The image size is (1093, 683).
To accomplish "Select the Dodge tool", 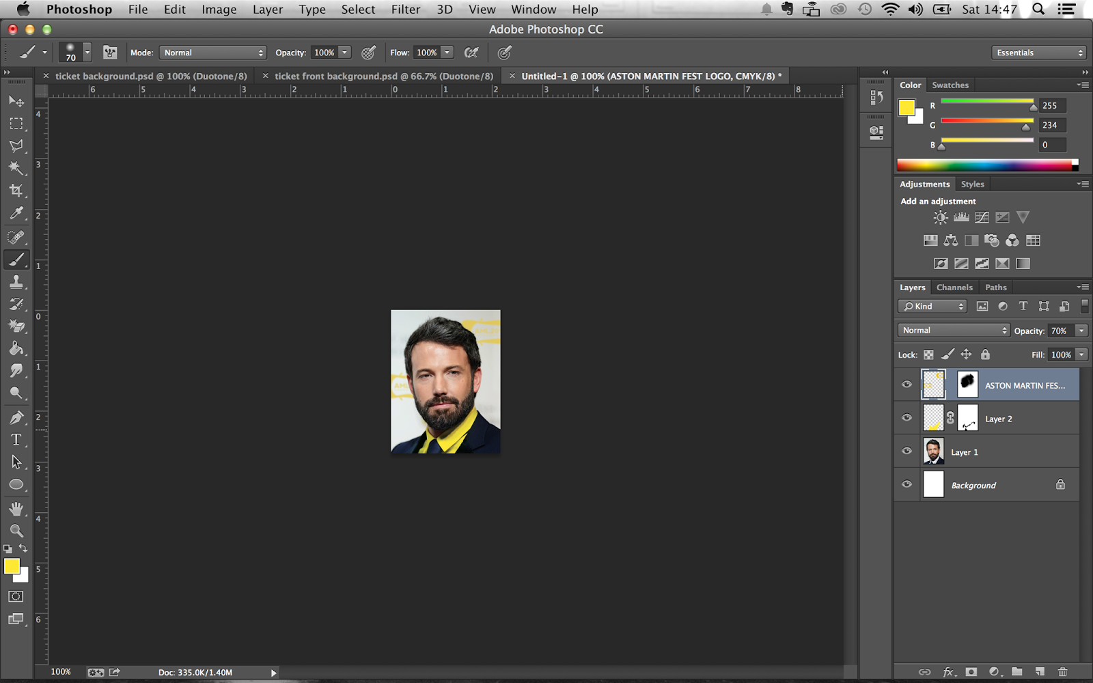I will coord(16,393).
